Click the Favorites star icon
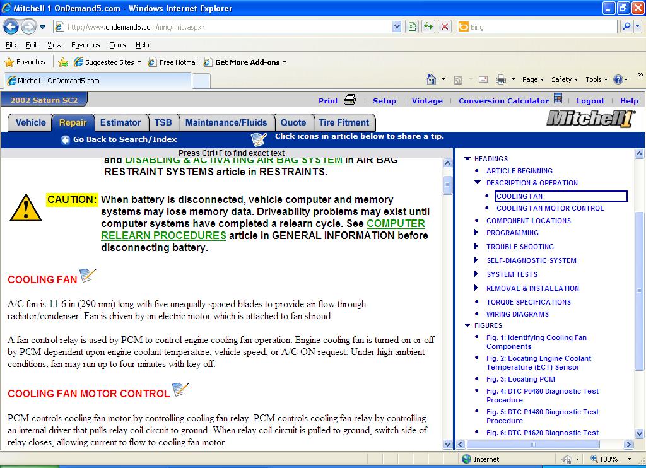646x468 pixels. (9, 62)
